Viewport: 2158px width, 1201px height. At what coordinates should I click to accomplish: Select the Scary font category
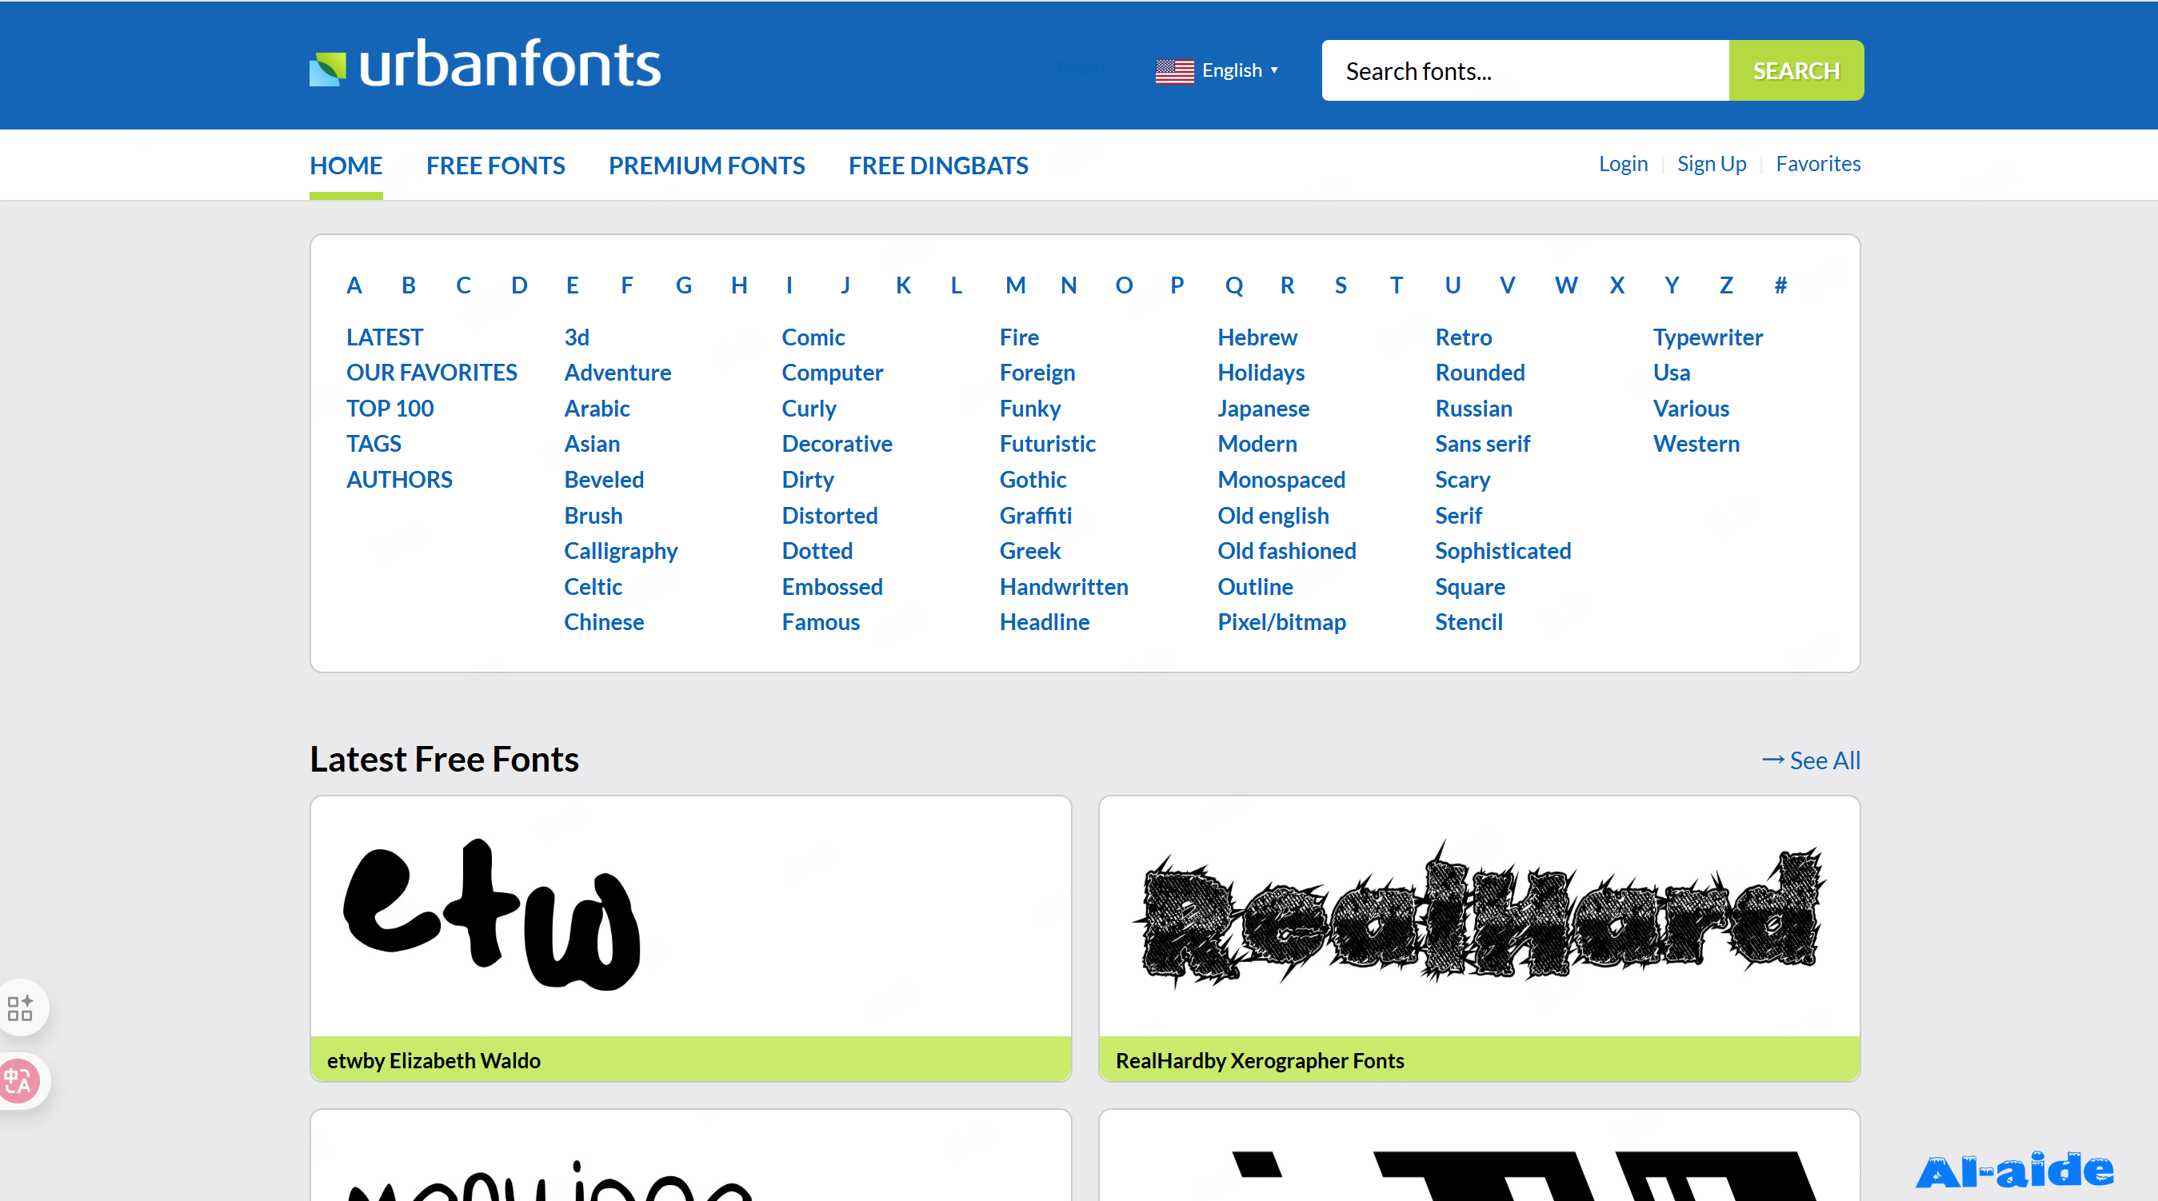(x=1463, y=480)
